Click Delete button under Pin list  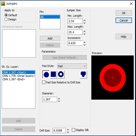tap(50, 45)
